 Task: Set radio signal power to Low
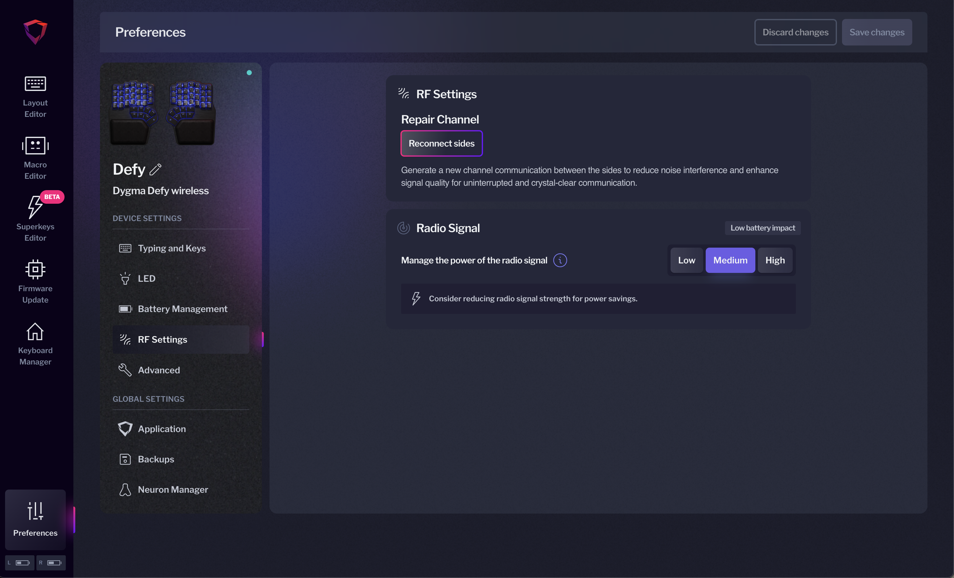[x=686, y=260]
